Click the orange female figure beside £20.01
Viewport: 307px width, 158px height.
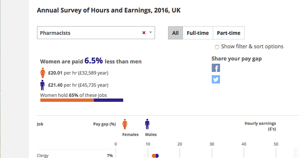coord(43,73)
